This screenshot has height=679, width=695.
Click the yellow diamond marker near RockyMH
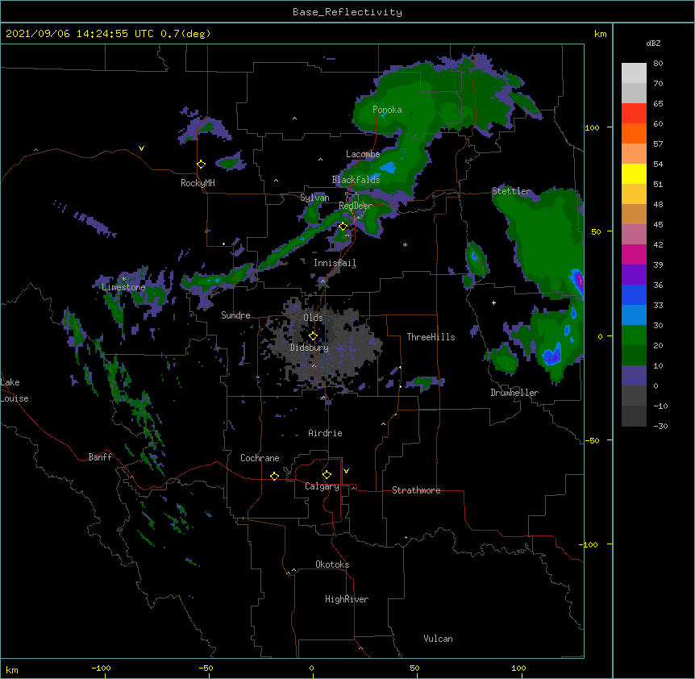201,165
